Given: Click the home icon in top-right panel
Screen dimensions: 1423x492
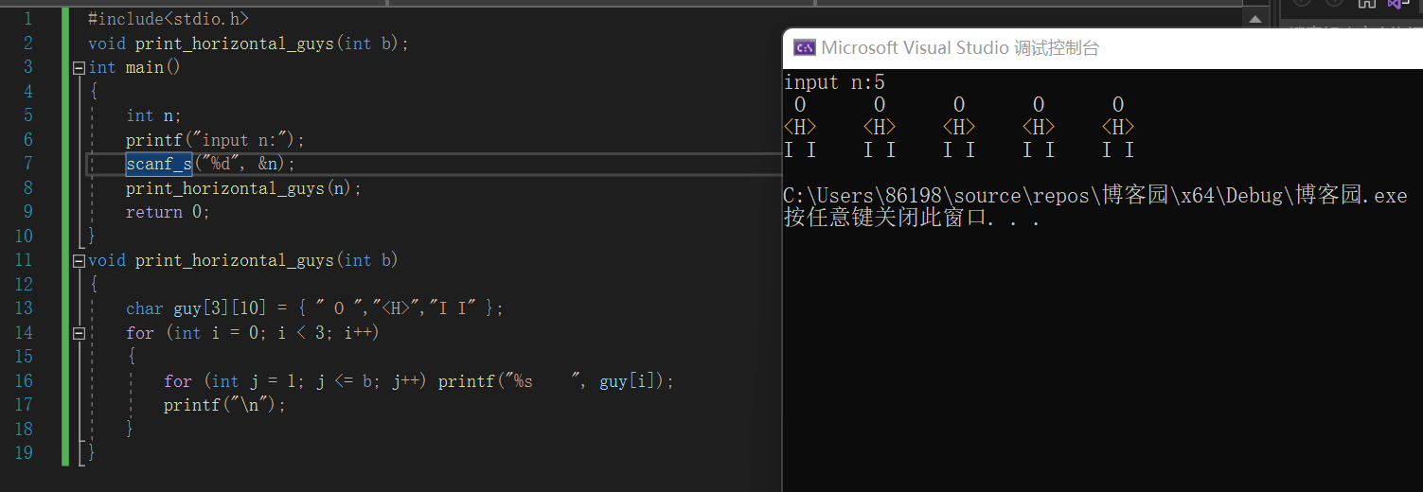Looking at the screenshot, I should click(x=1364, y=4).
